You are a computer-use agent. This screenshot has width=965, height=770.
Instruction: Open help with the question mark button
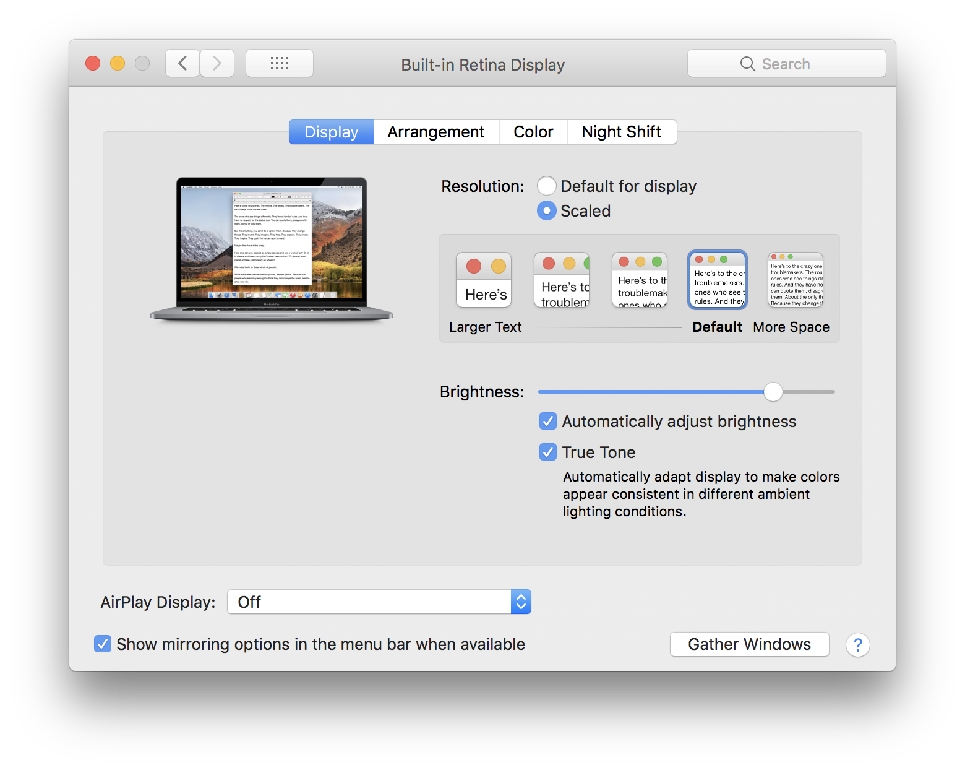(x=858, y=645)
